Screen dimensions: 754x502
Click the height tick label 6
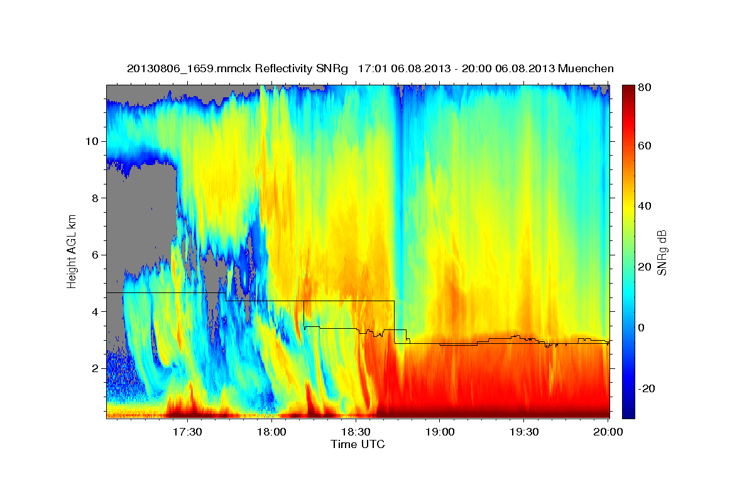94,255
